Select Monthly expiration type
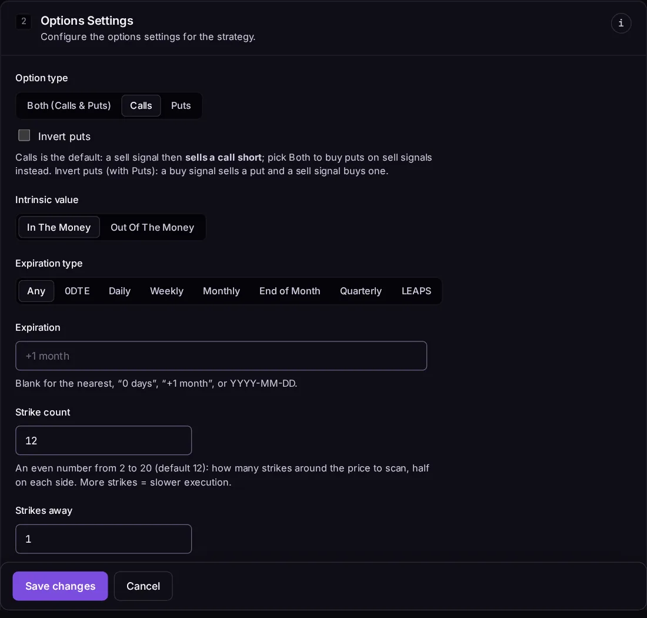This screenshot has width=647, height=618. (221, 291)
